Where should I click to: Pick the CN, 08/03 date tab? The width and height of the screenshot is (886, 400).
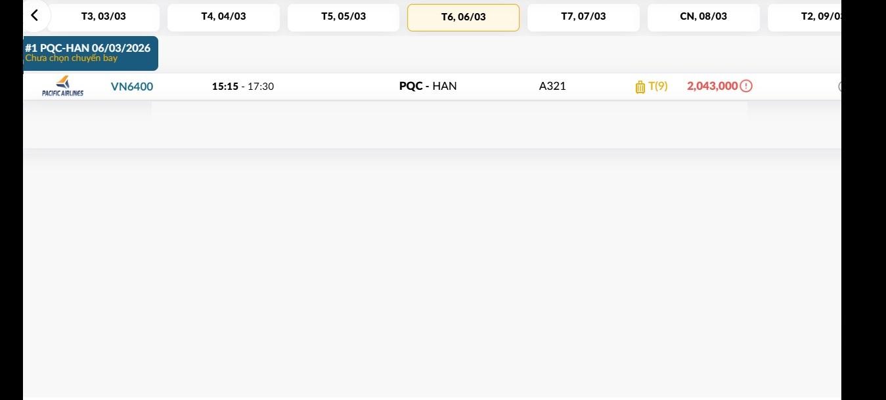coord(703,16)
